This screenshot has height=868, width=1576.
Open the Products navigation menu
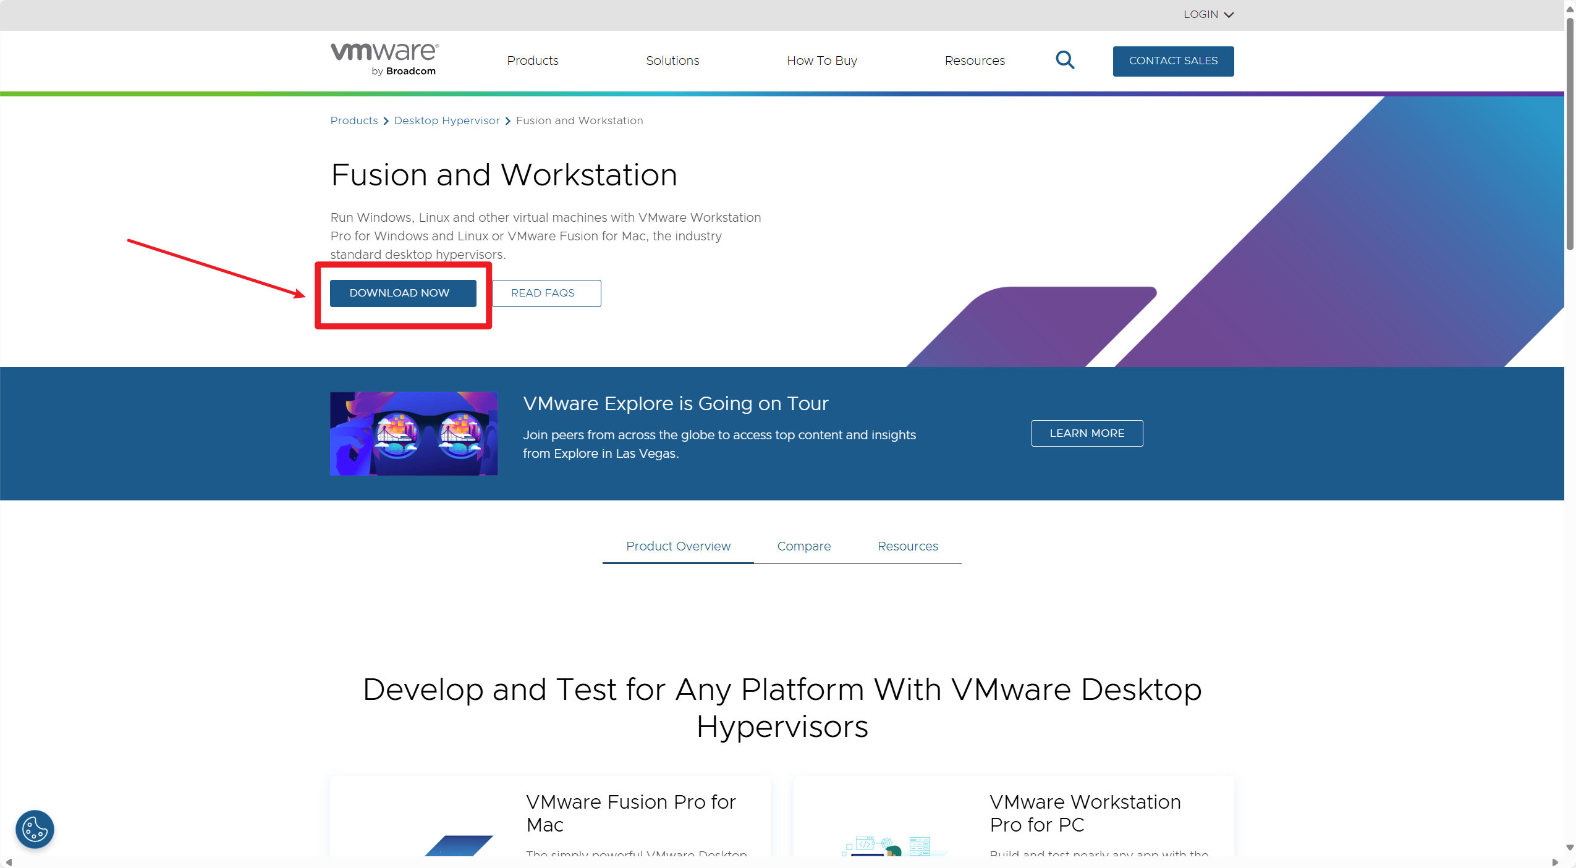pos(532,61)
